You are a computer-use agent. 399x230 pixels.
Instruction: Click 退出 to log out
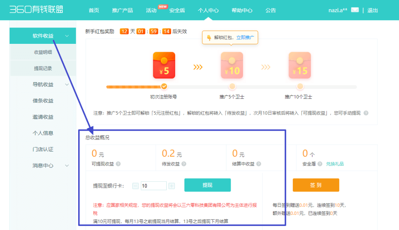coord(373,10)
